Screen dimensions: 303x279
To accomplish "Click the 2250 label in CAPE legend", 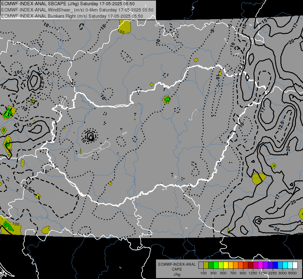I will [x=273, y=273].
